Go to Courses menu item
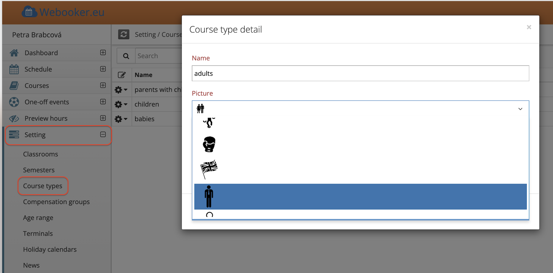Image resolution: width=553 pixels, height=273 pixels. [x=37, y=86]
